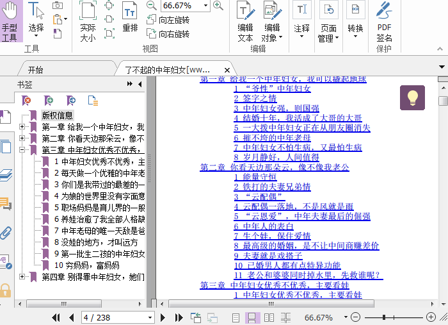Click the delete bookmark icon
This screenshot has height=325, width=448.
26,101
